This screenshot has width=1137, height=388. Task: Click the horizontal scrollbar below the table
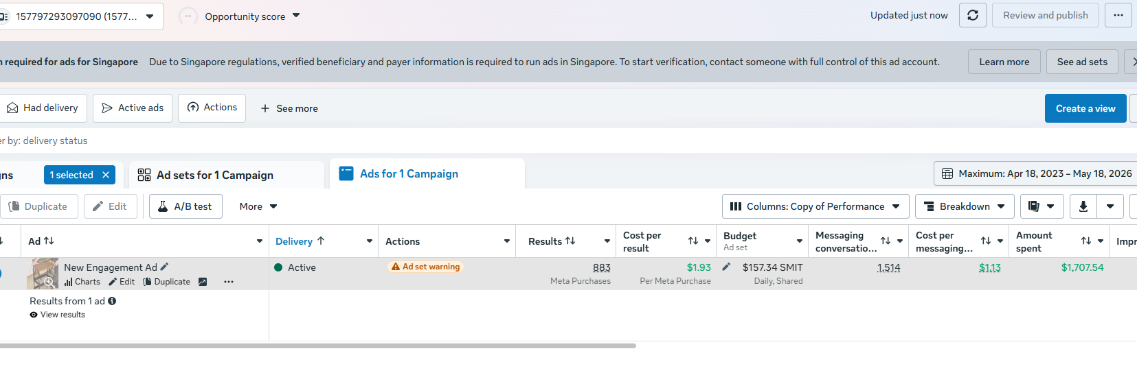tap(318, 345)
